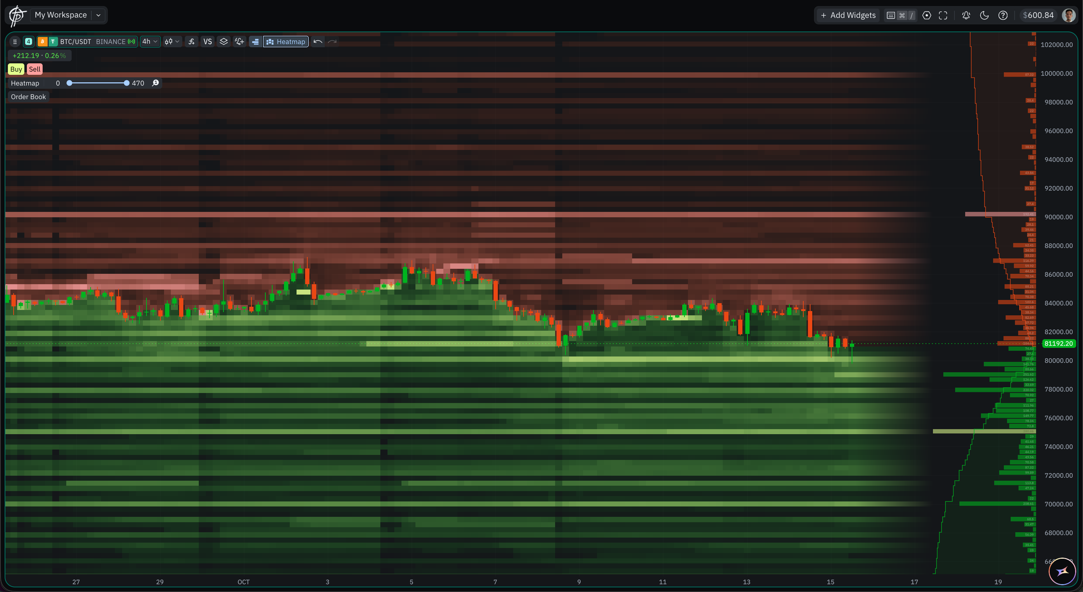The image size is (1083, 592).
Task: Click the assistant star icon at bottom-right
Action: tap(1062, 571)
